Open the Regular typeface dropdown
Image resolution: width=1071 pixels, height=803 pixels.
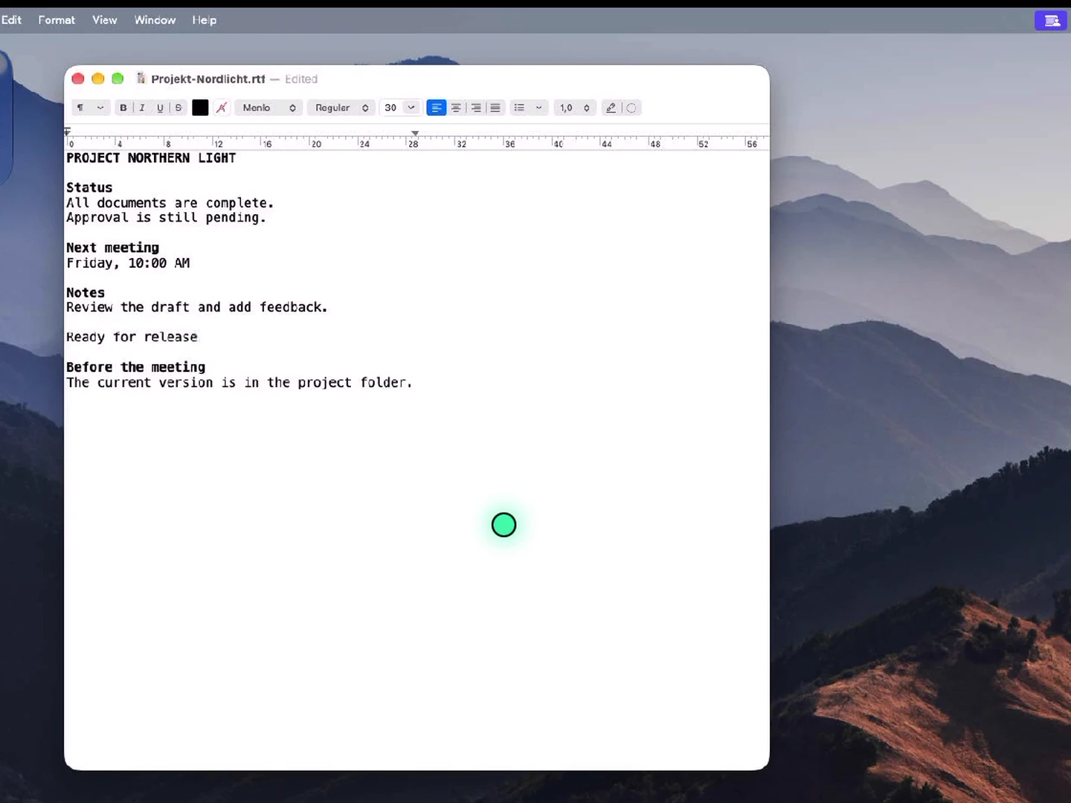pos(341,108)
